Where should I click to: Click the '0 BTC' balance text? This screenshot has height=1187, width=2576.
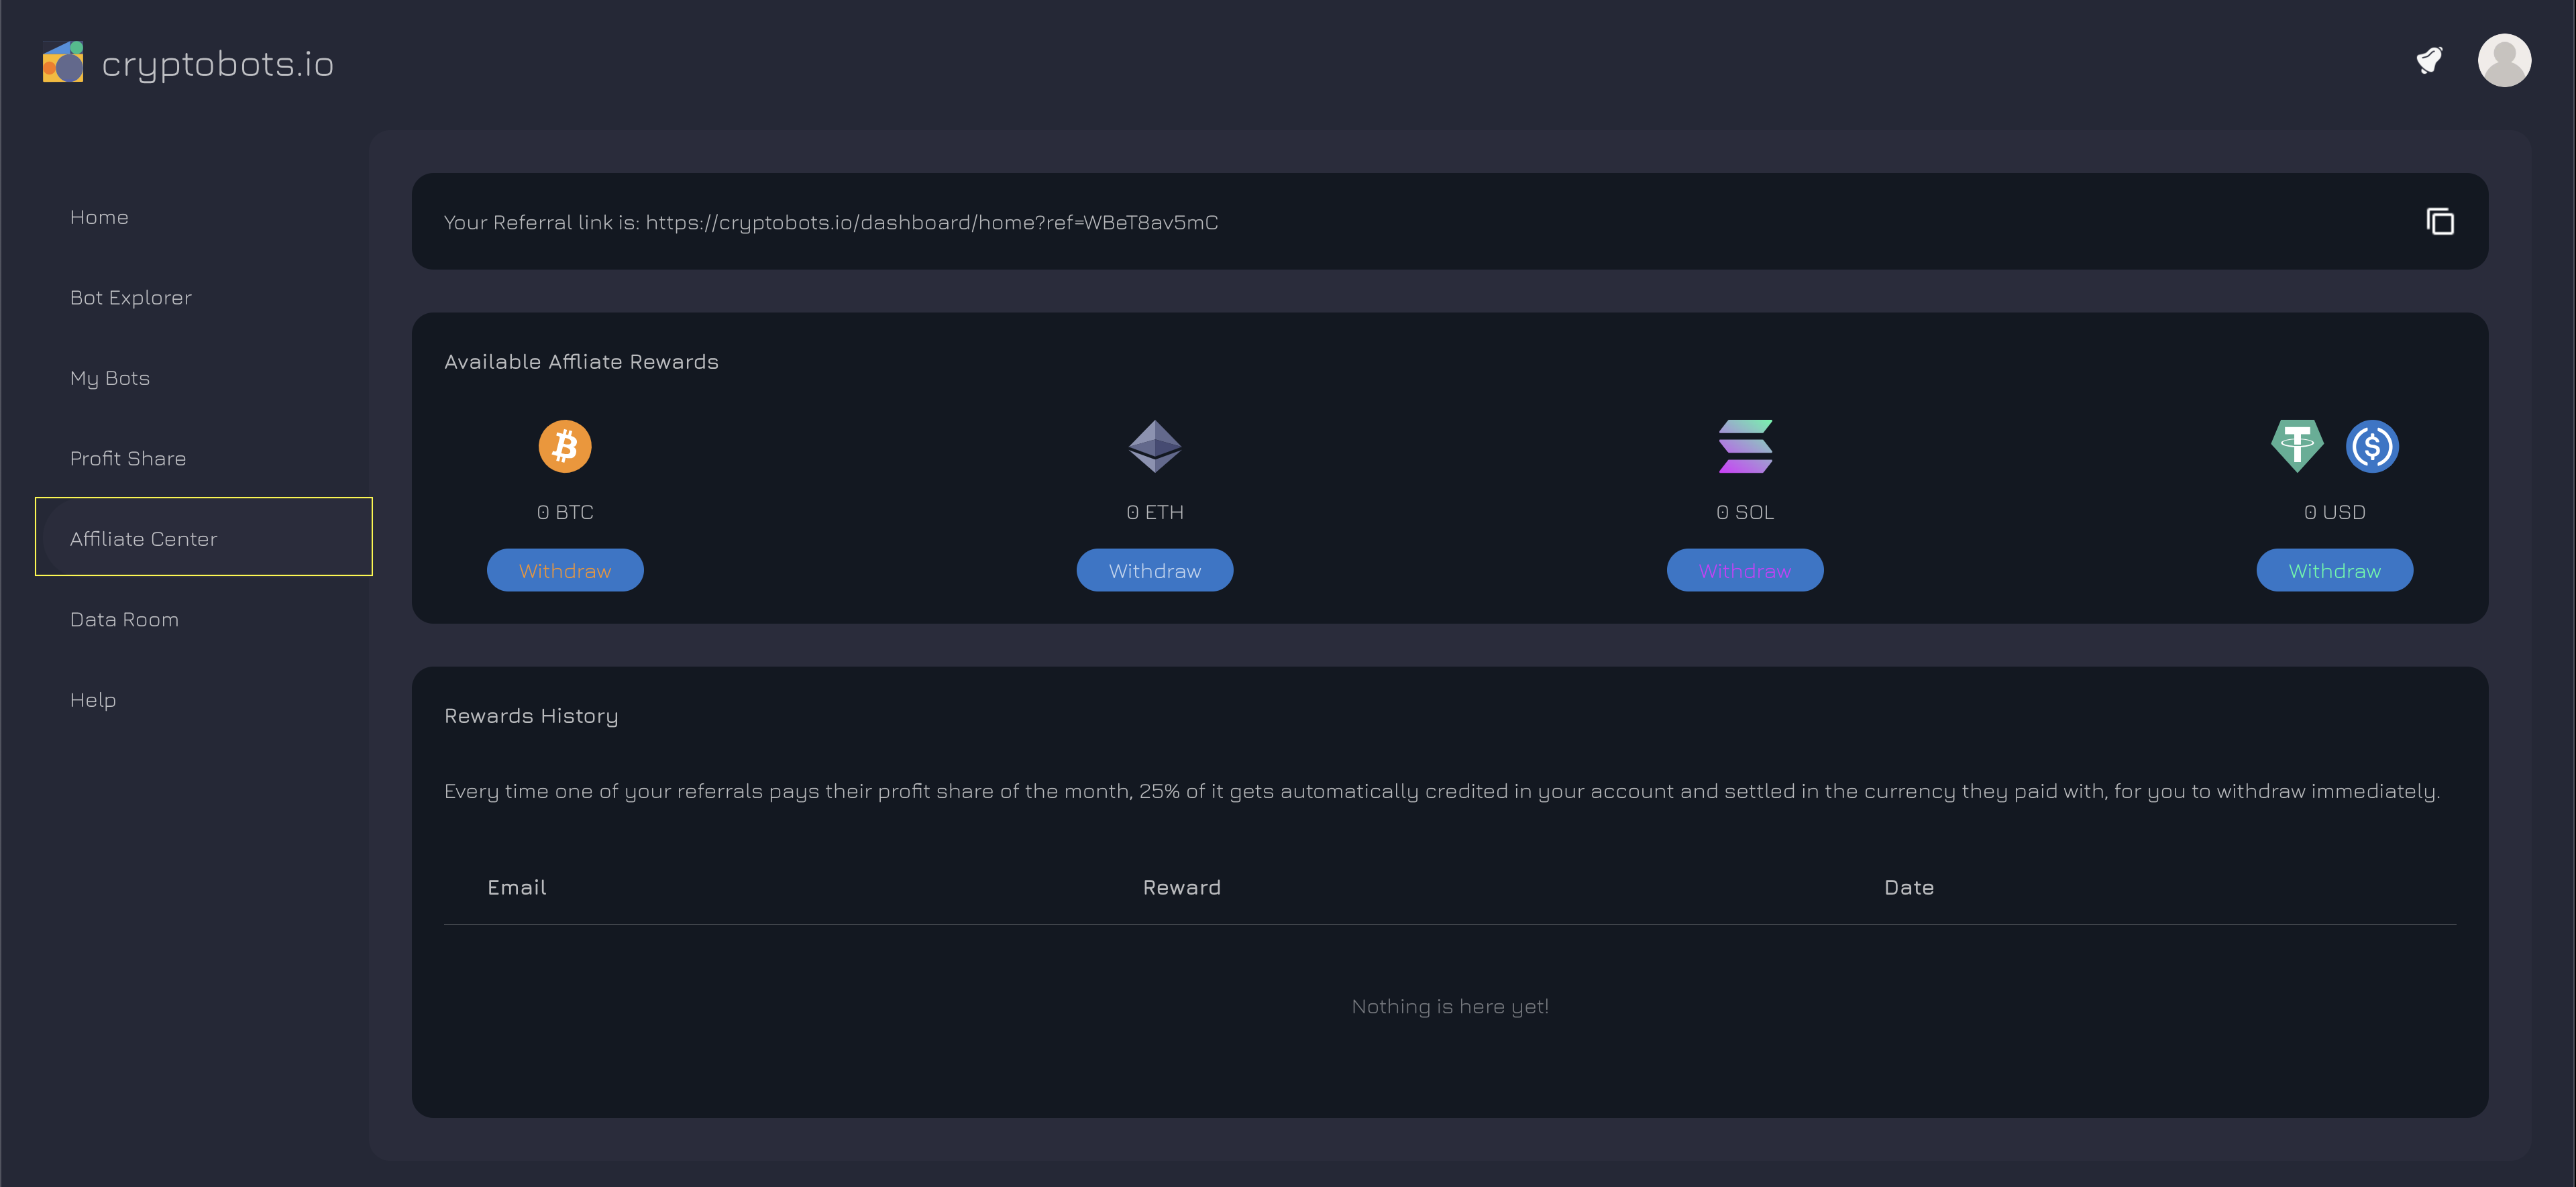point(565,512)
